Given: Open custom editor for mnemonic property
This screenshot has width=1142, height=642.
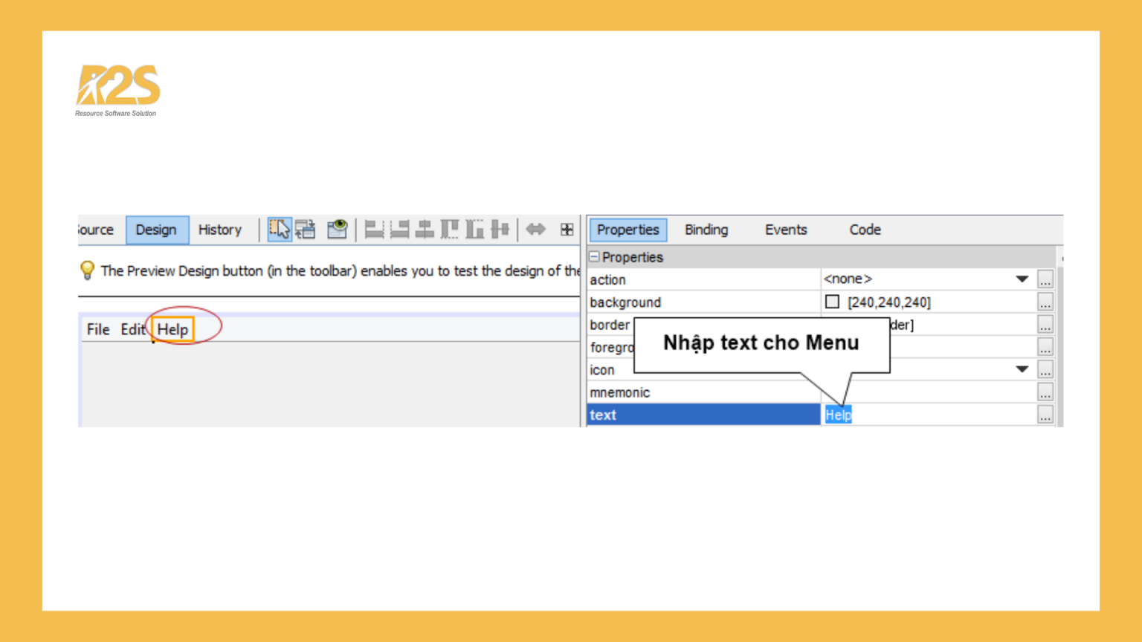Looking at the screenshot, I should click(1045, 392).
